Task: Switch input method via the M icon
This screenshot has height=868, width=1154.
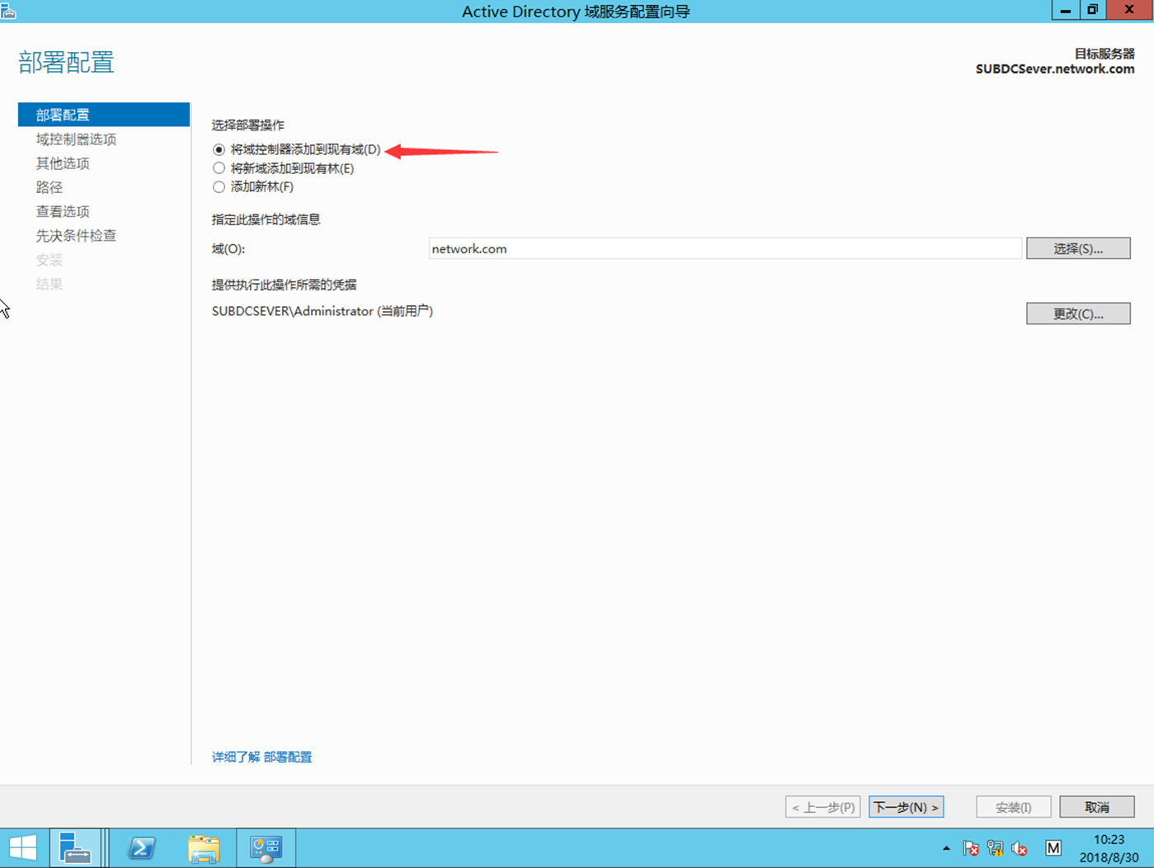Action: (1053, 848)
